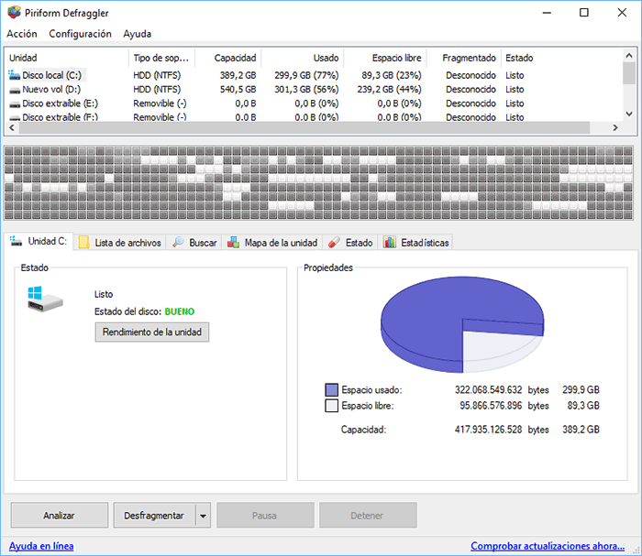Minimize the Defraggler window

(547, 13)
